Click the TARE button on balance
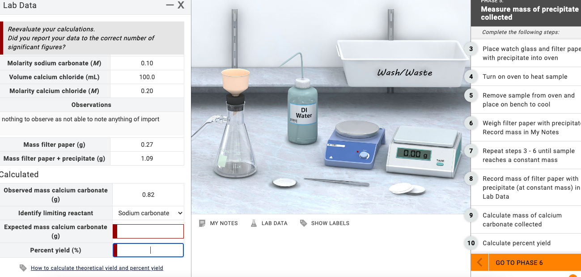This screenshot has width=581, height=277. point(441,164)
